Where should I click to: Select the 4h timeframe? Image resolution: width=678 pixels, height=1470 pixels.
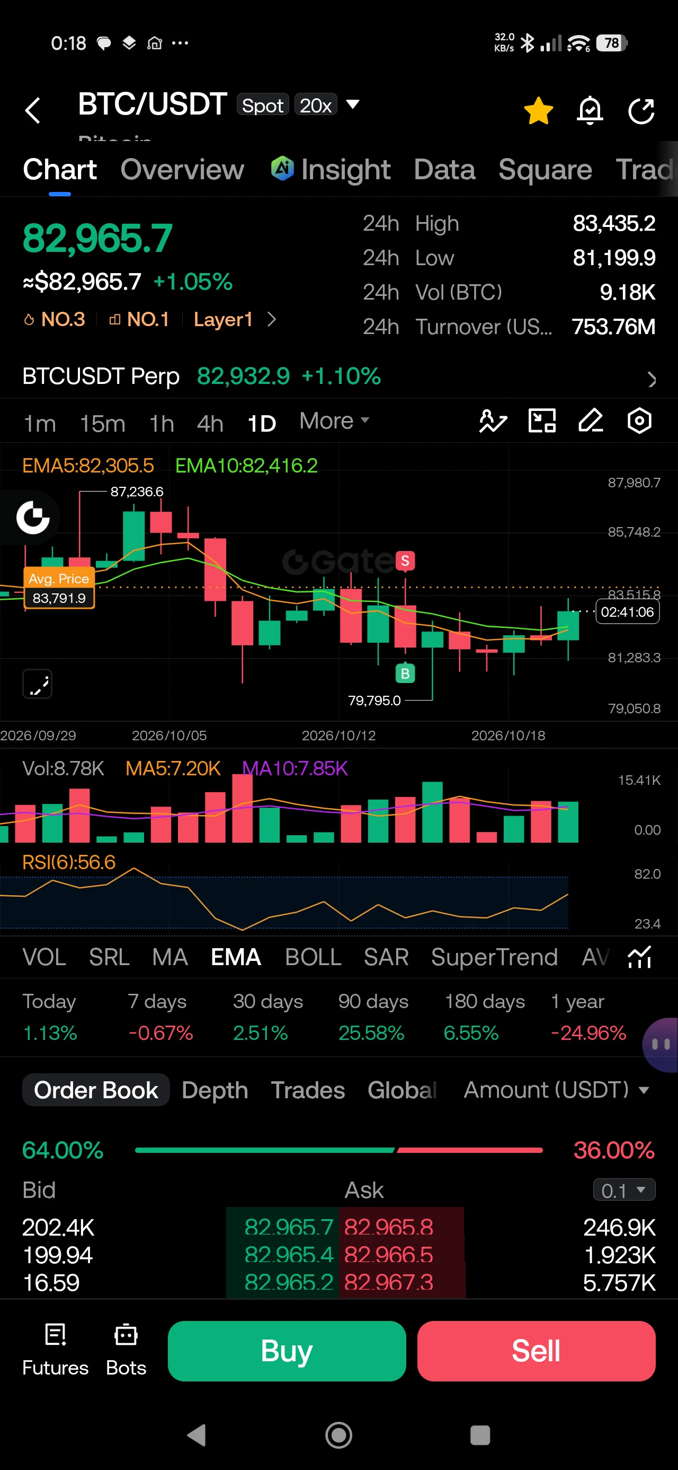coord(210,423)
